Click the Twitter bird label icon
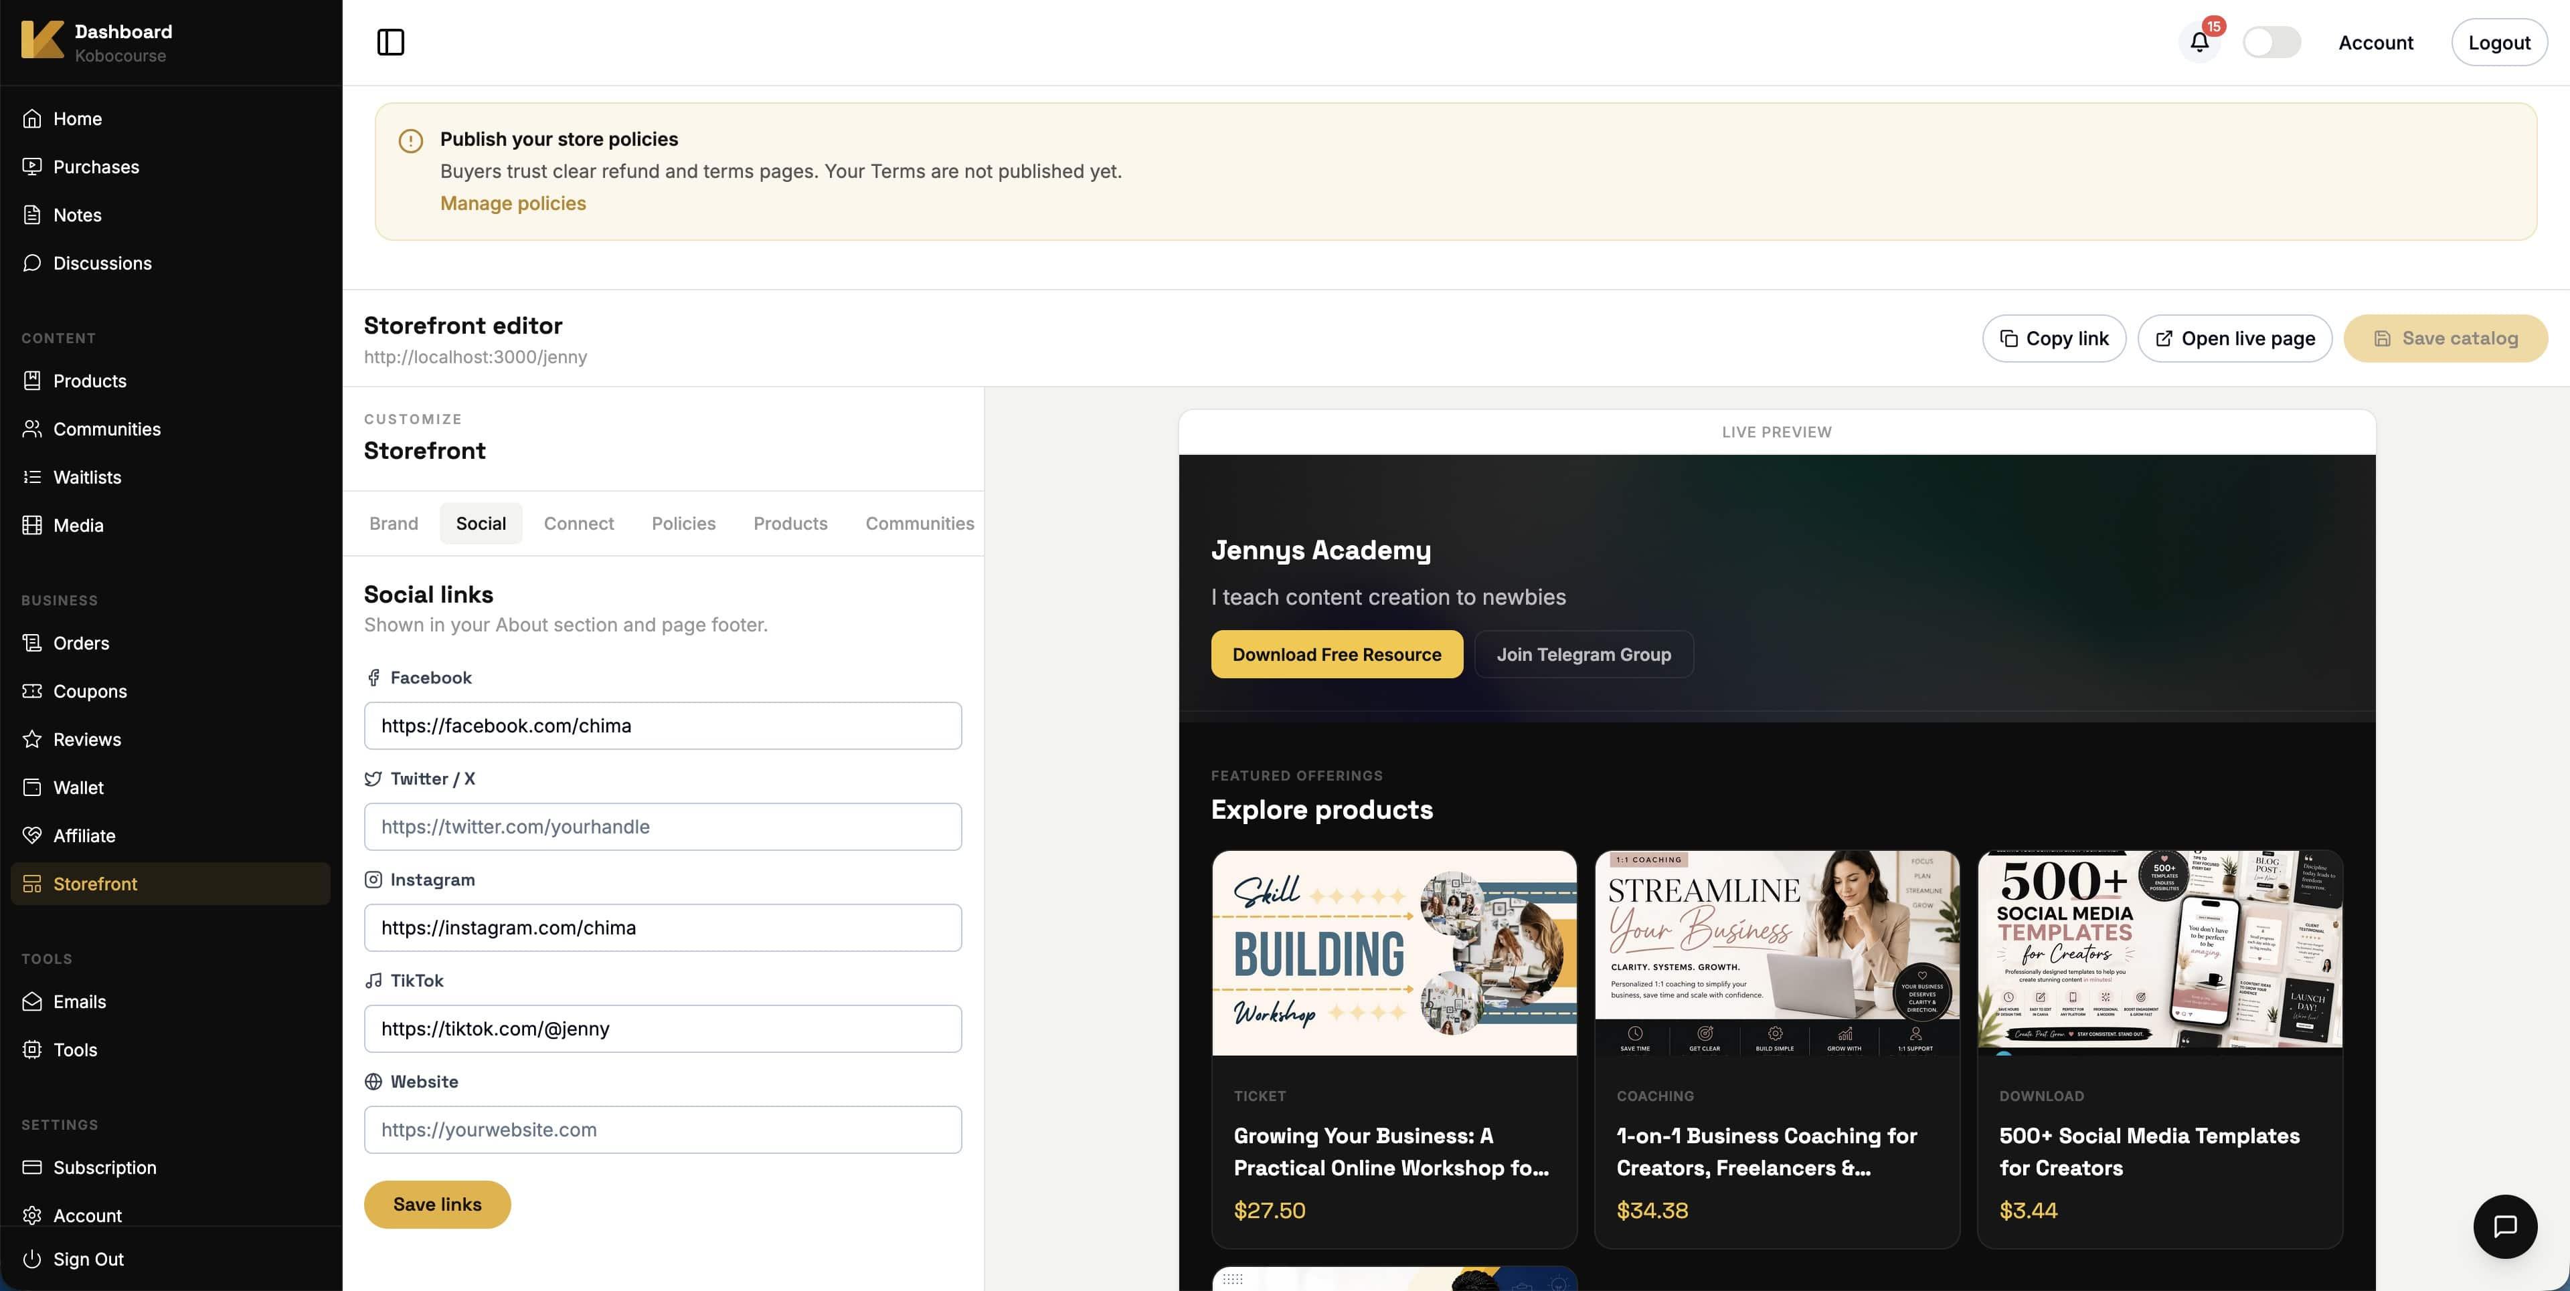This screenshot has height=1291, width=2570. tap(373, 779)
